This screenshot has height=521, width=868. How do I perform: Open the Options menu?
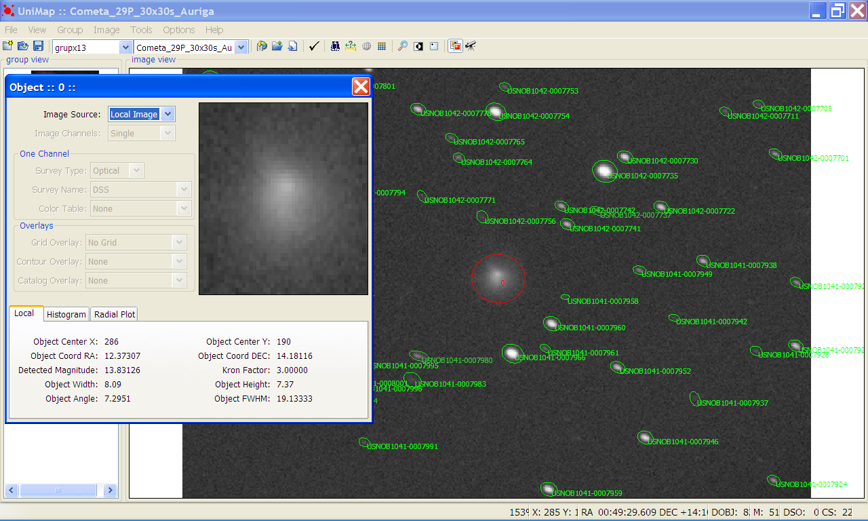click(179, 30)
